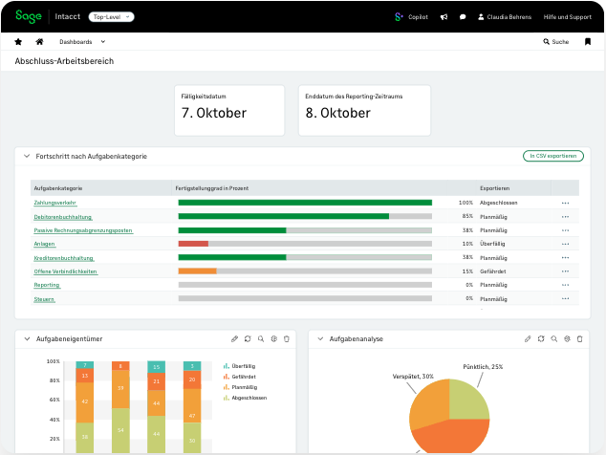Refresh the Aufgabeneigentümer panel

click(248, 339)
